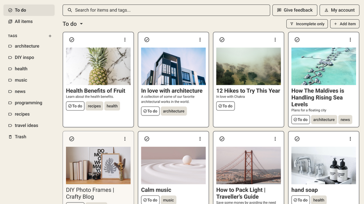
Task: Open options menu for Maldives card
Action: click(x=350, y=40)
